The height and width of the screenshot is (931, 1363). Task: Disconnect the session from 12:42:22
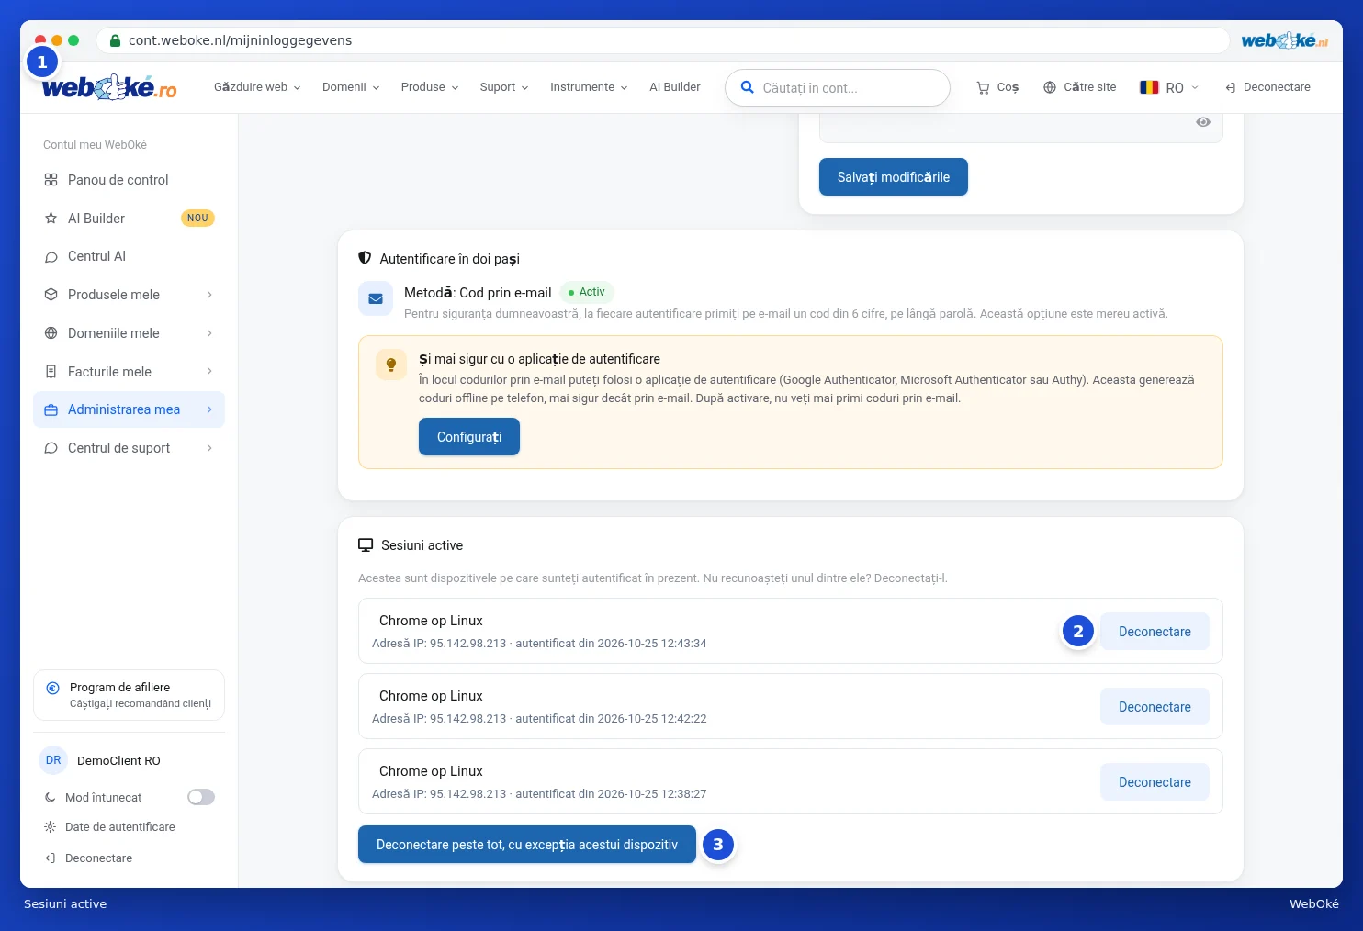pyautogui.click(x=1155, y=707)
